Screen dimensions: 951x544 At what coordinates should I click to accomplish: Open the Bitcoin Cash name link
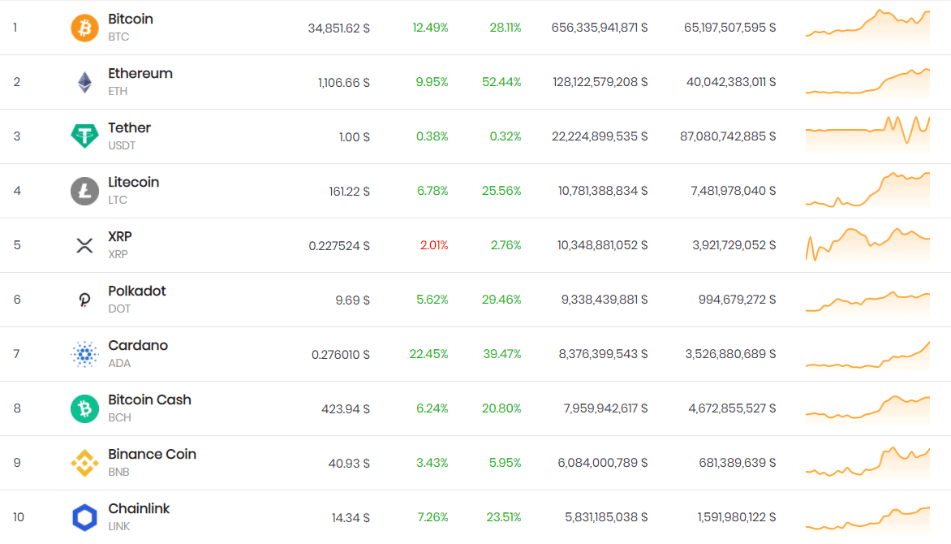click(149, 399)
